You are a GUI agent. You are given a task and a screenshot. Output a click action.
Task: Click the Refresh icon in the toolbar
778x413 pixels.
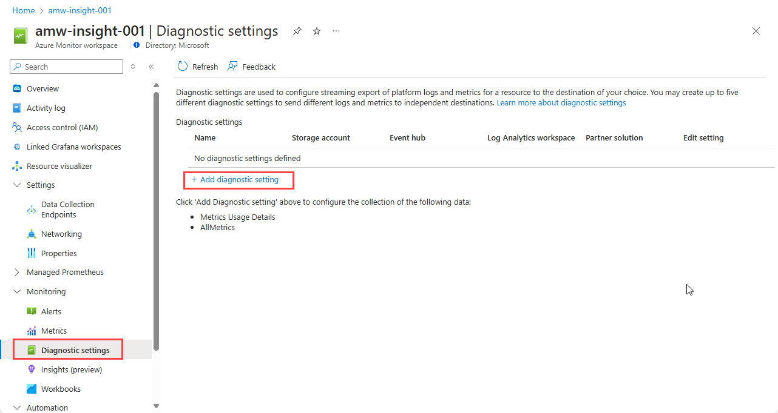pos(183,67)
